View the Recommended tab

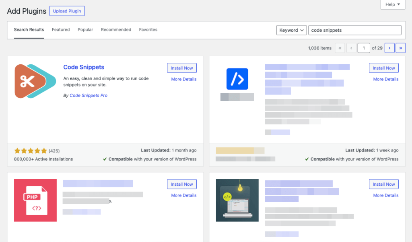coord(116,29)
